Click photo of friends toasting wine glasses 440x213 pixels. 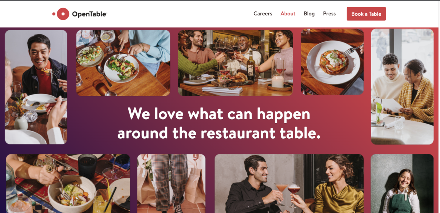coord(235,63)
